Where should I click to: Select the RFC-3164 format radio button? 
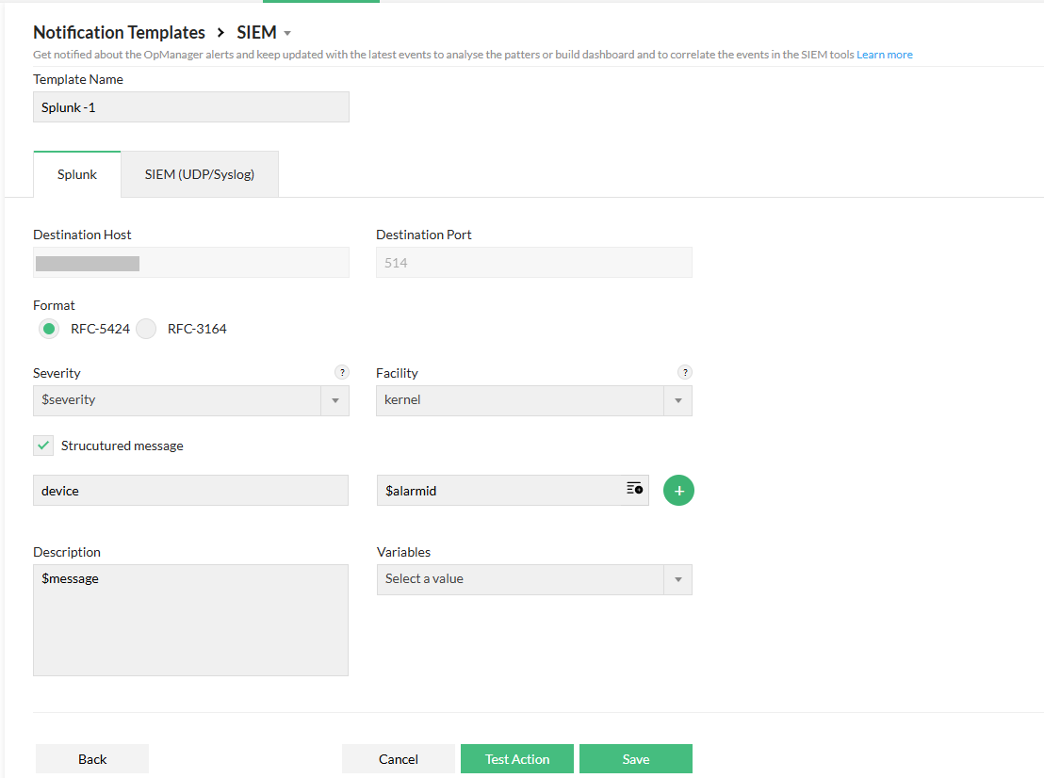[x=146, y=328]
